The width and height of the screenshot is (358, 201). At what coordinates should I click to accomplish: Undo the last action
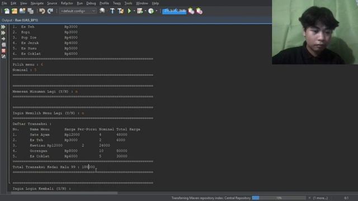coord(42,11)
